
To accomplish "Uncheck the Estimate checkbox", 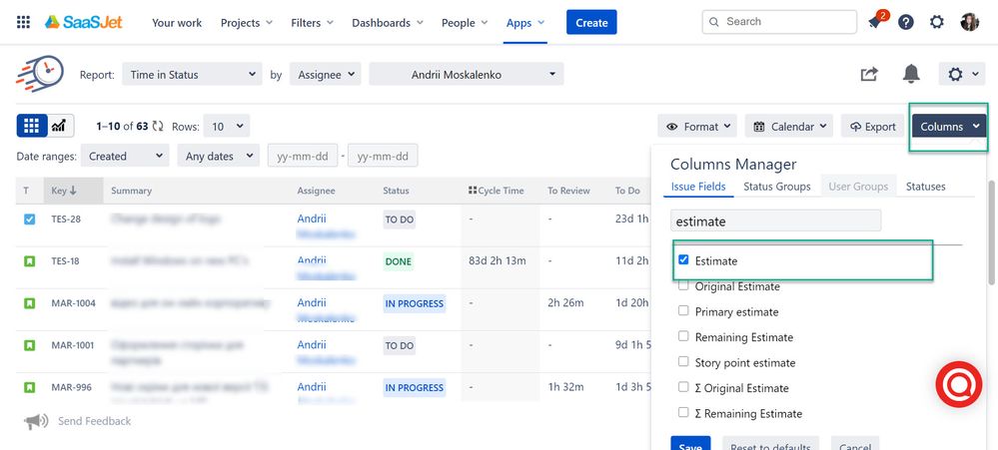I will (x=683, y=260).
